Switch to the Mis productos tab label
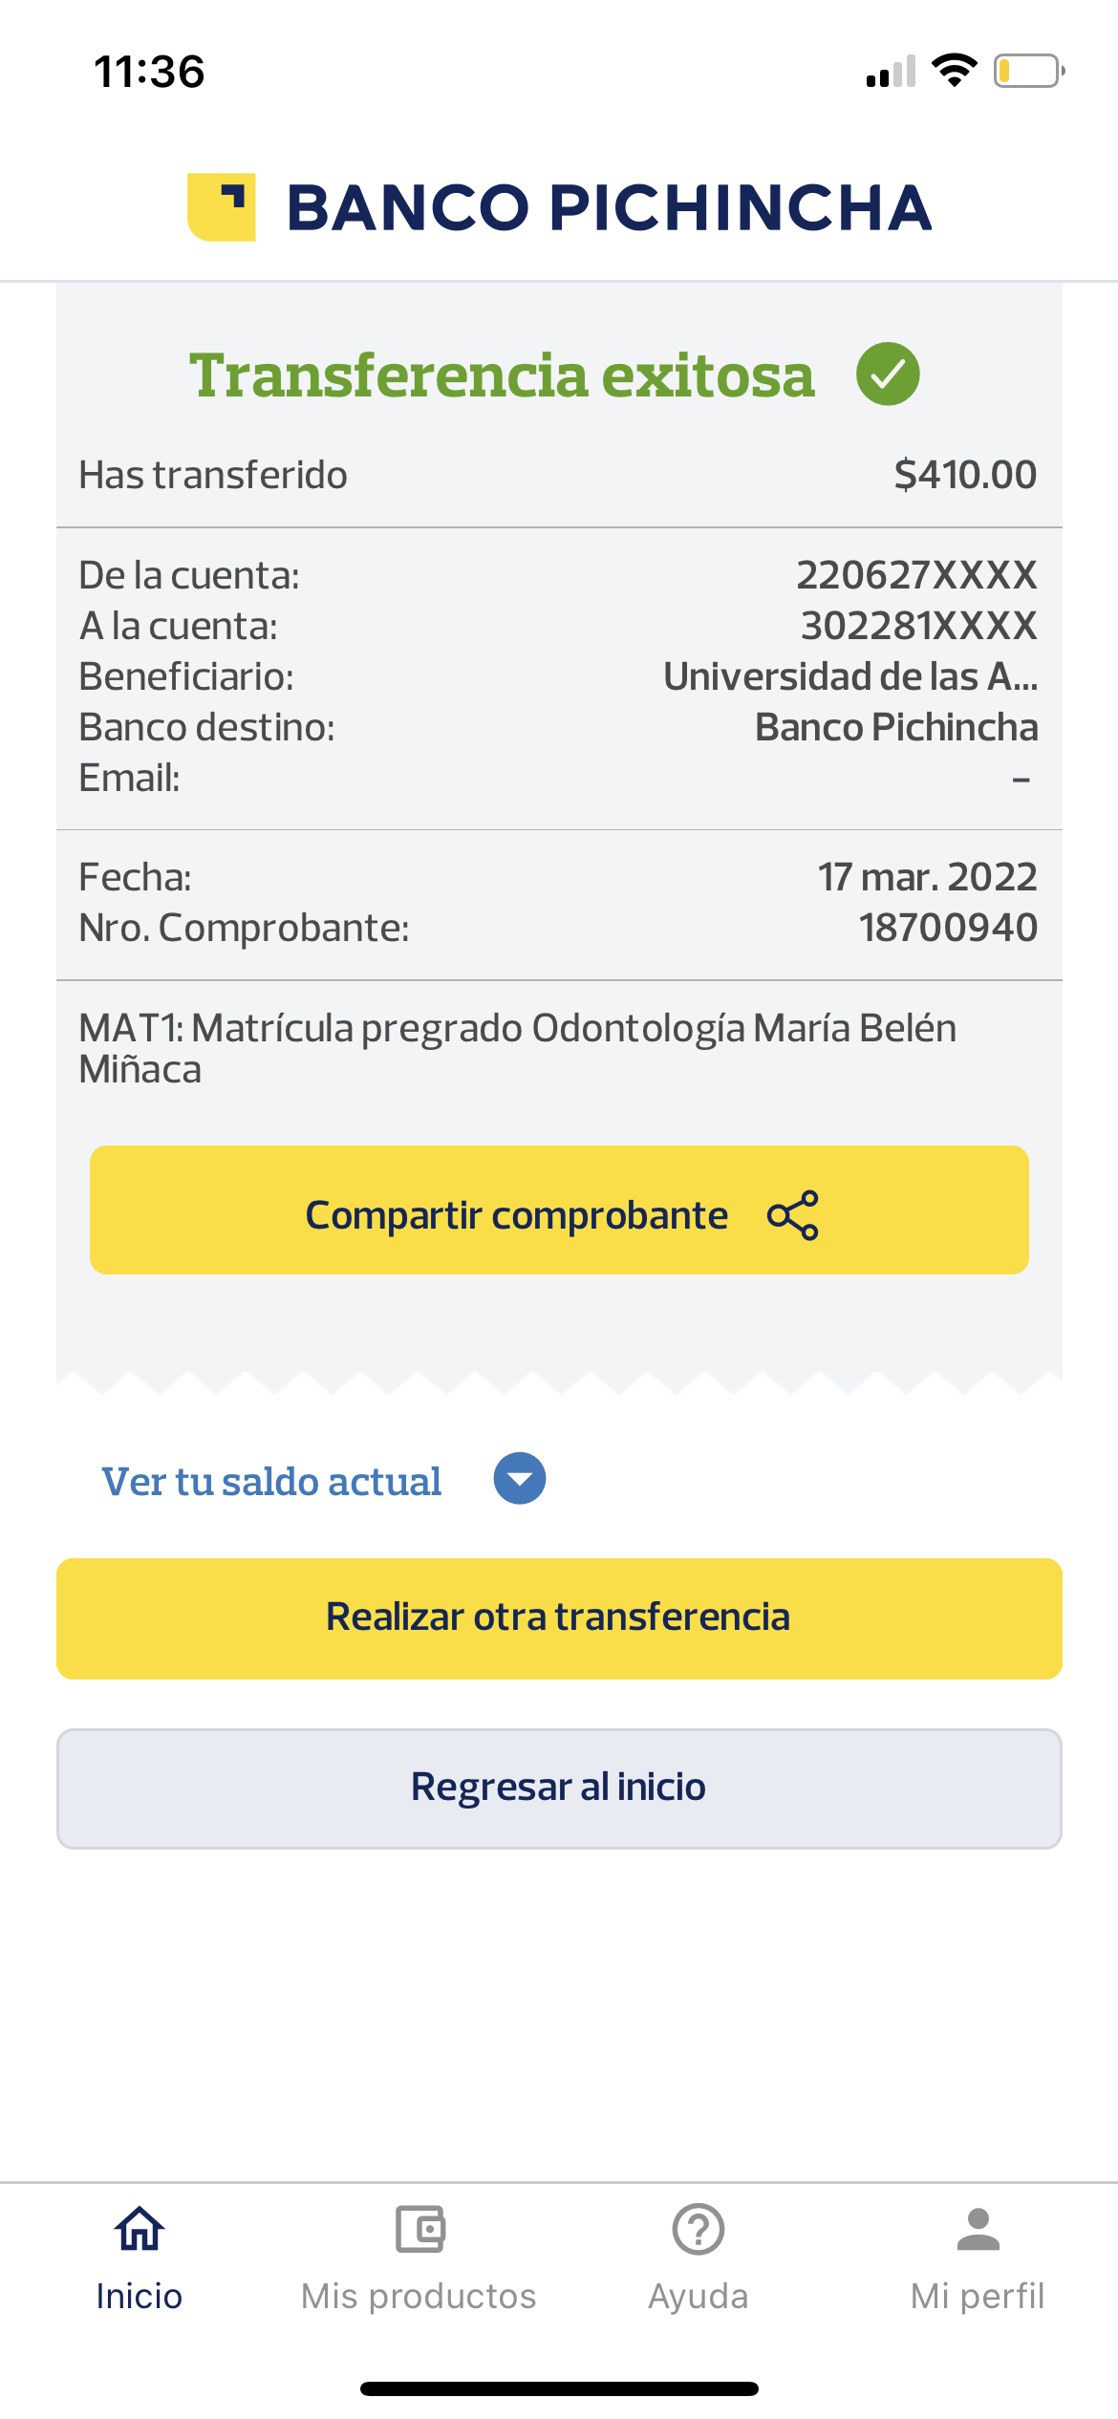Image resolution: width=1118 pixels, height=2419 pixels. pos(419,2297)
